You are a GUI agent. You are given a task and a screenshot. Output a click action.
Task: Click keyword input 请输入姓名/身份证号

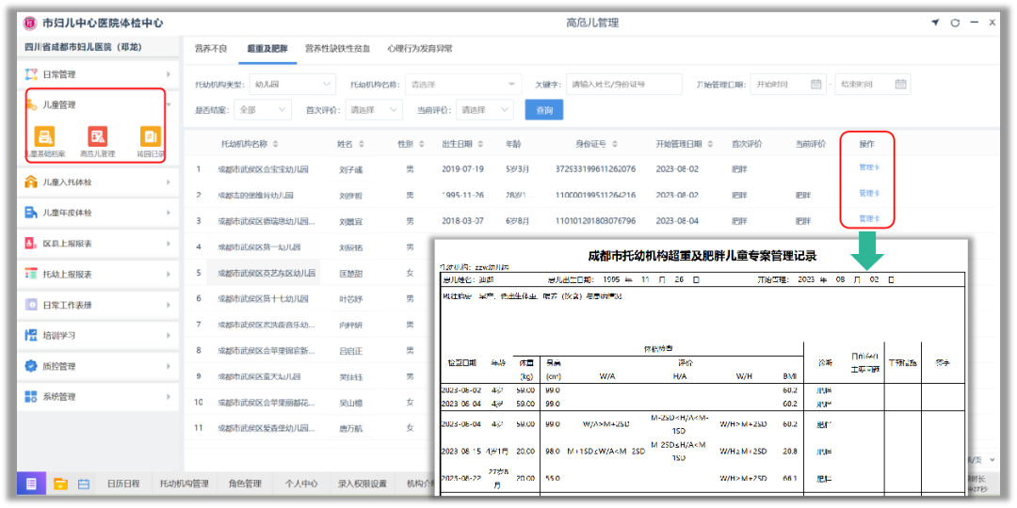(623, 85)
